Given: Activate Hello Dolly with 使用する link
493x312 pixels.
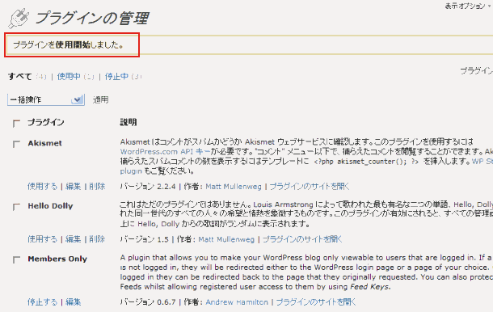Looking at the screenshot, I should click(x=43, y=239).
